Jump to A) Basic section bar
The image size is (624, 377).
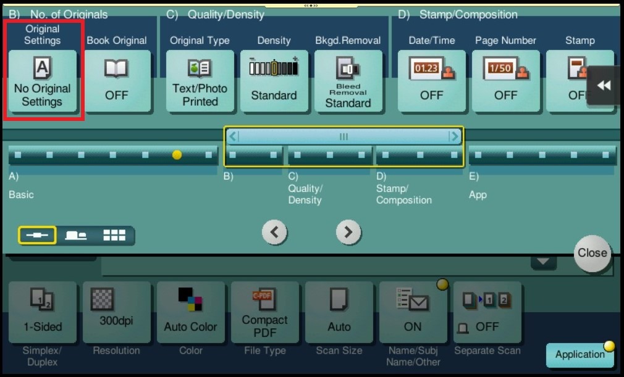112,155
